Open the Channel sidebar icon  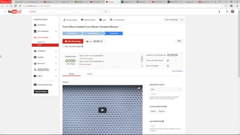tap(35, 57)
